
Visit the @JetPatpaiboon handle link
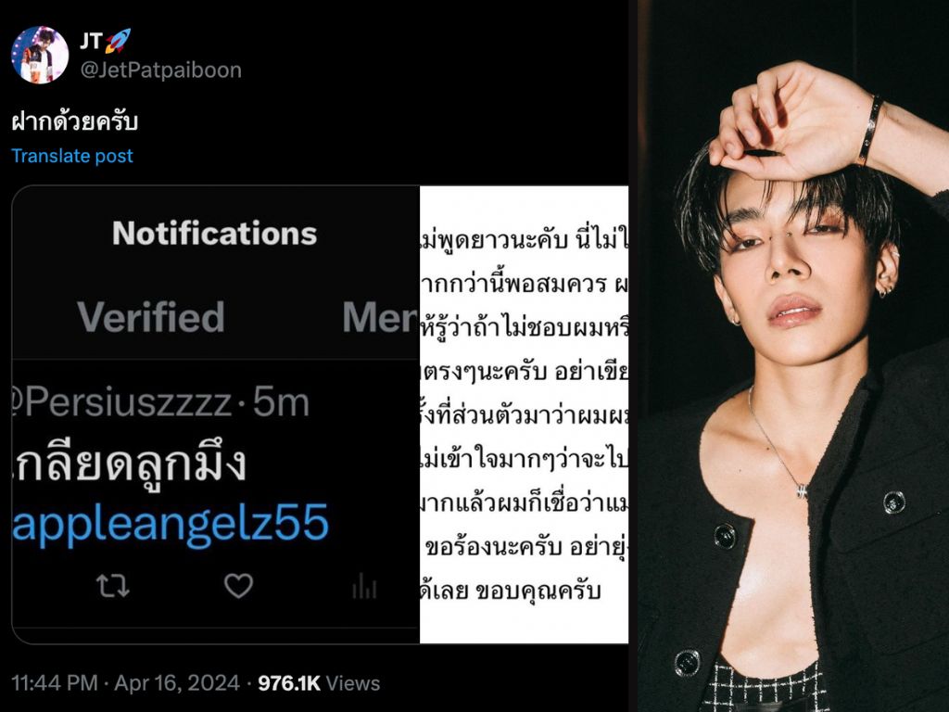(x=161, y=70)
